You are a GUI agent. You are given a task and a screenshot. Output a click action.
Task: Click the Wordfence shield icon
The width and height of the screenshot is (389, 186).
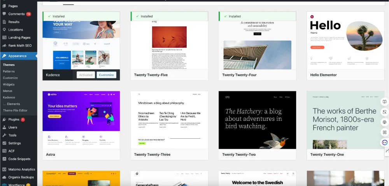click(x=4, y=184)
